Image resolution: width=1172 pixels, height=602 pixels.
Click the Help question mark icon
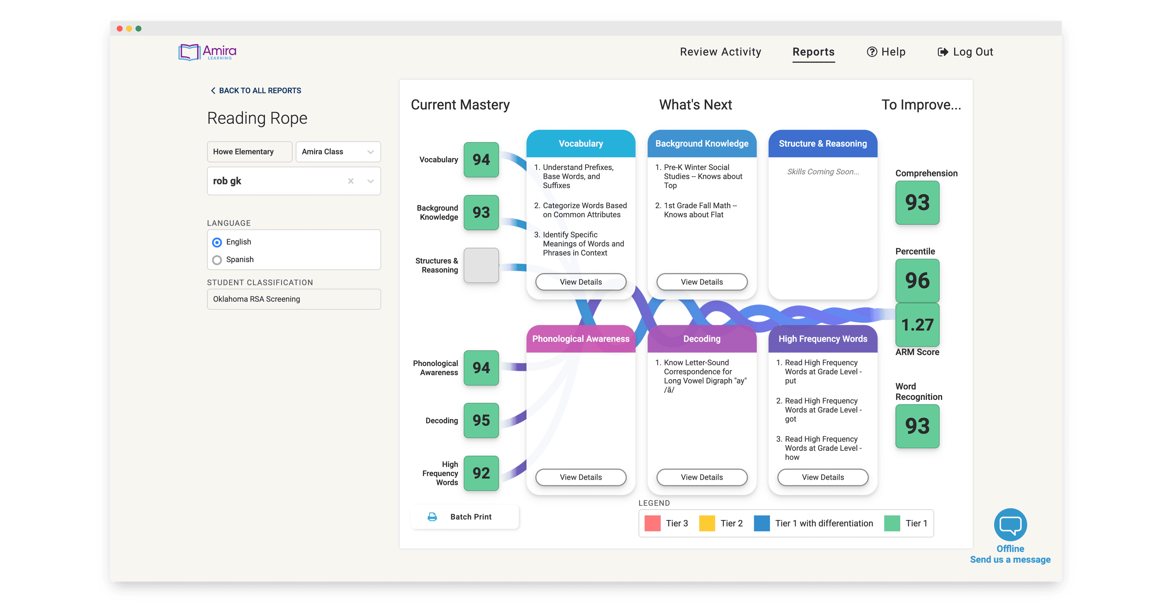[871, 52]
